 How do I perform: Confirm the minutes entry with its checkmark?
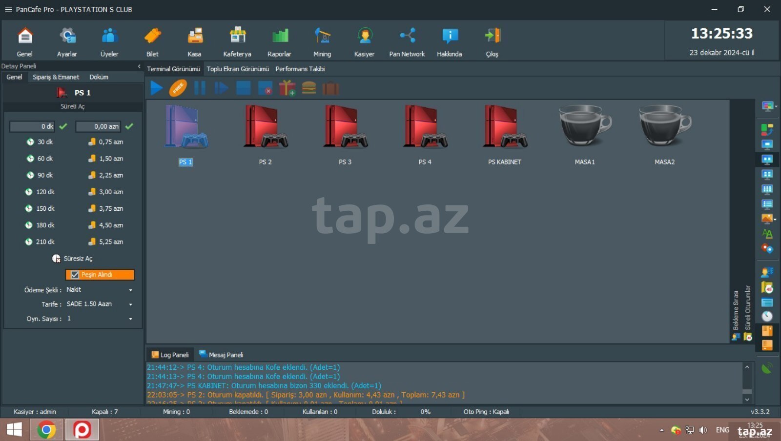click(x=63, y=126)
